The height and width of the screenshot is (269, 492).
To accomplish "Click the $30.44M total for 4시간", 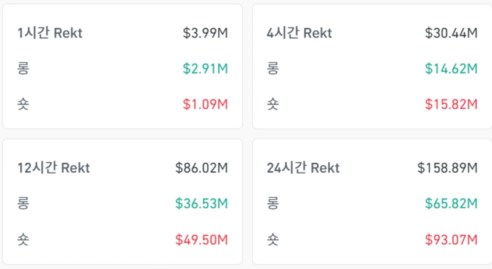I will pos(451,33).
